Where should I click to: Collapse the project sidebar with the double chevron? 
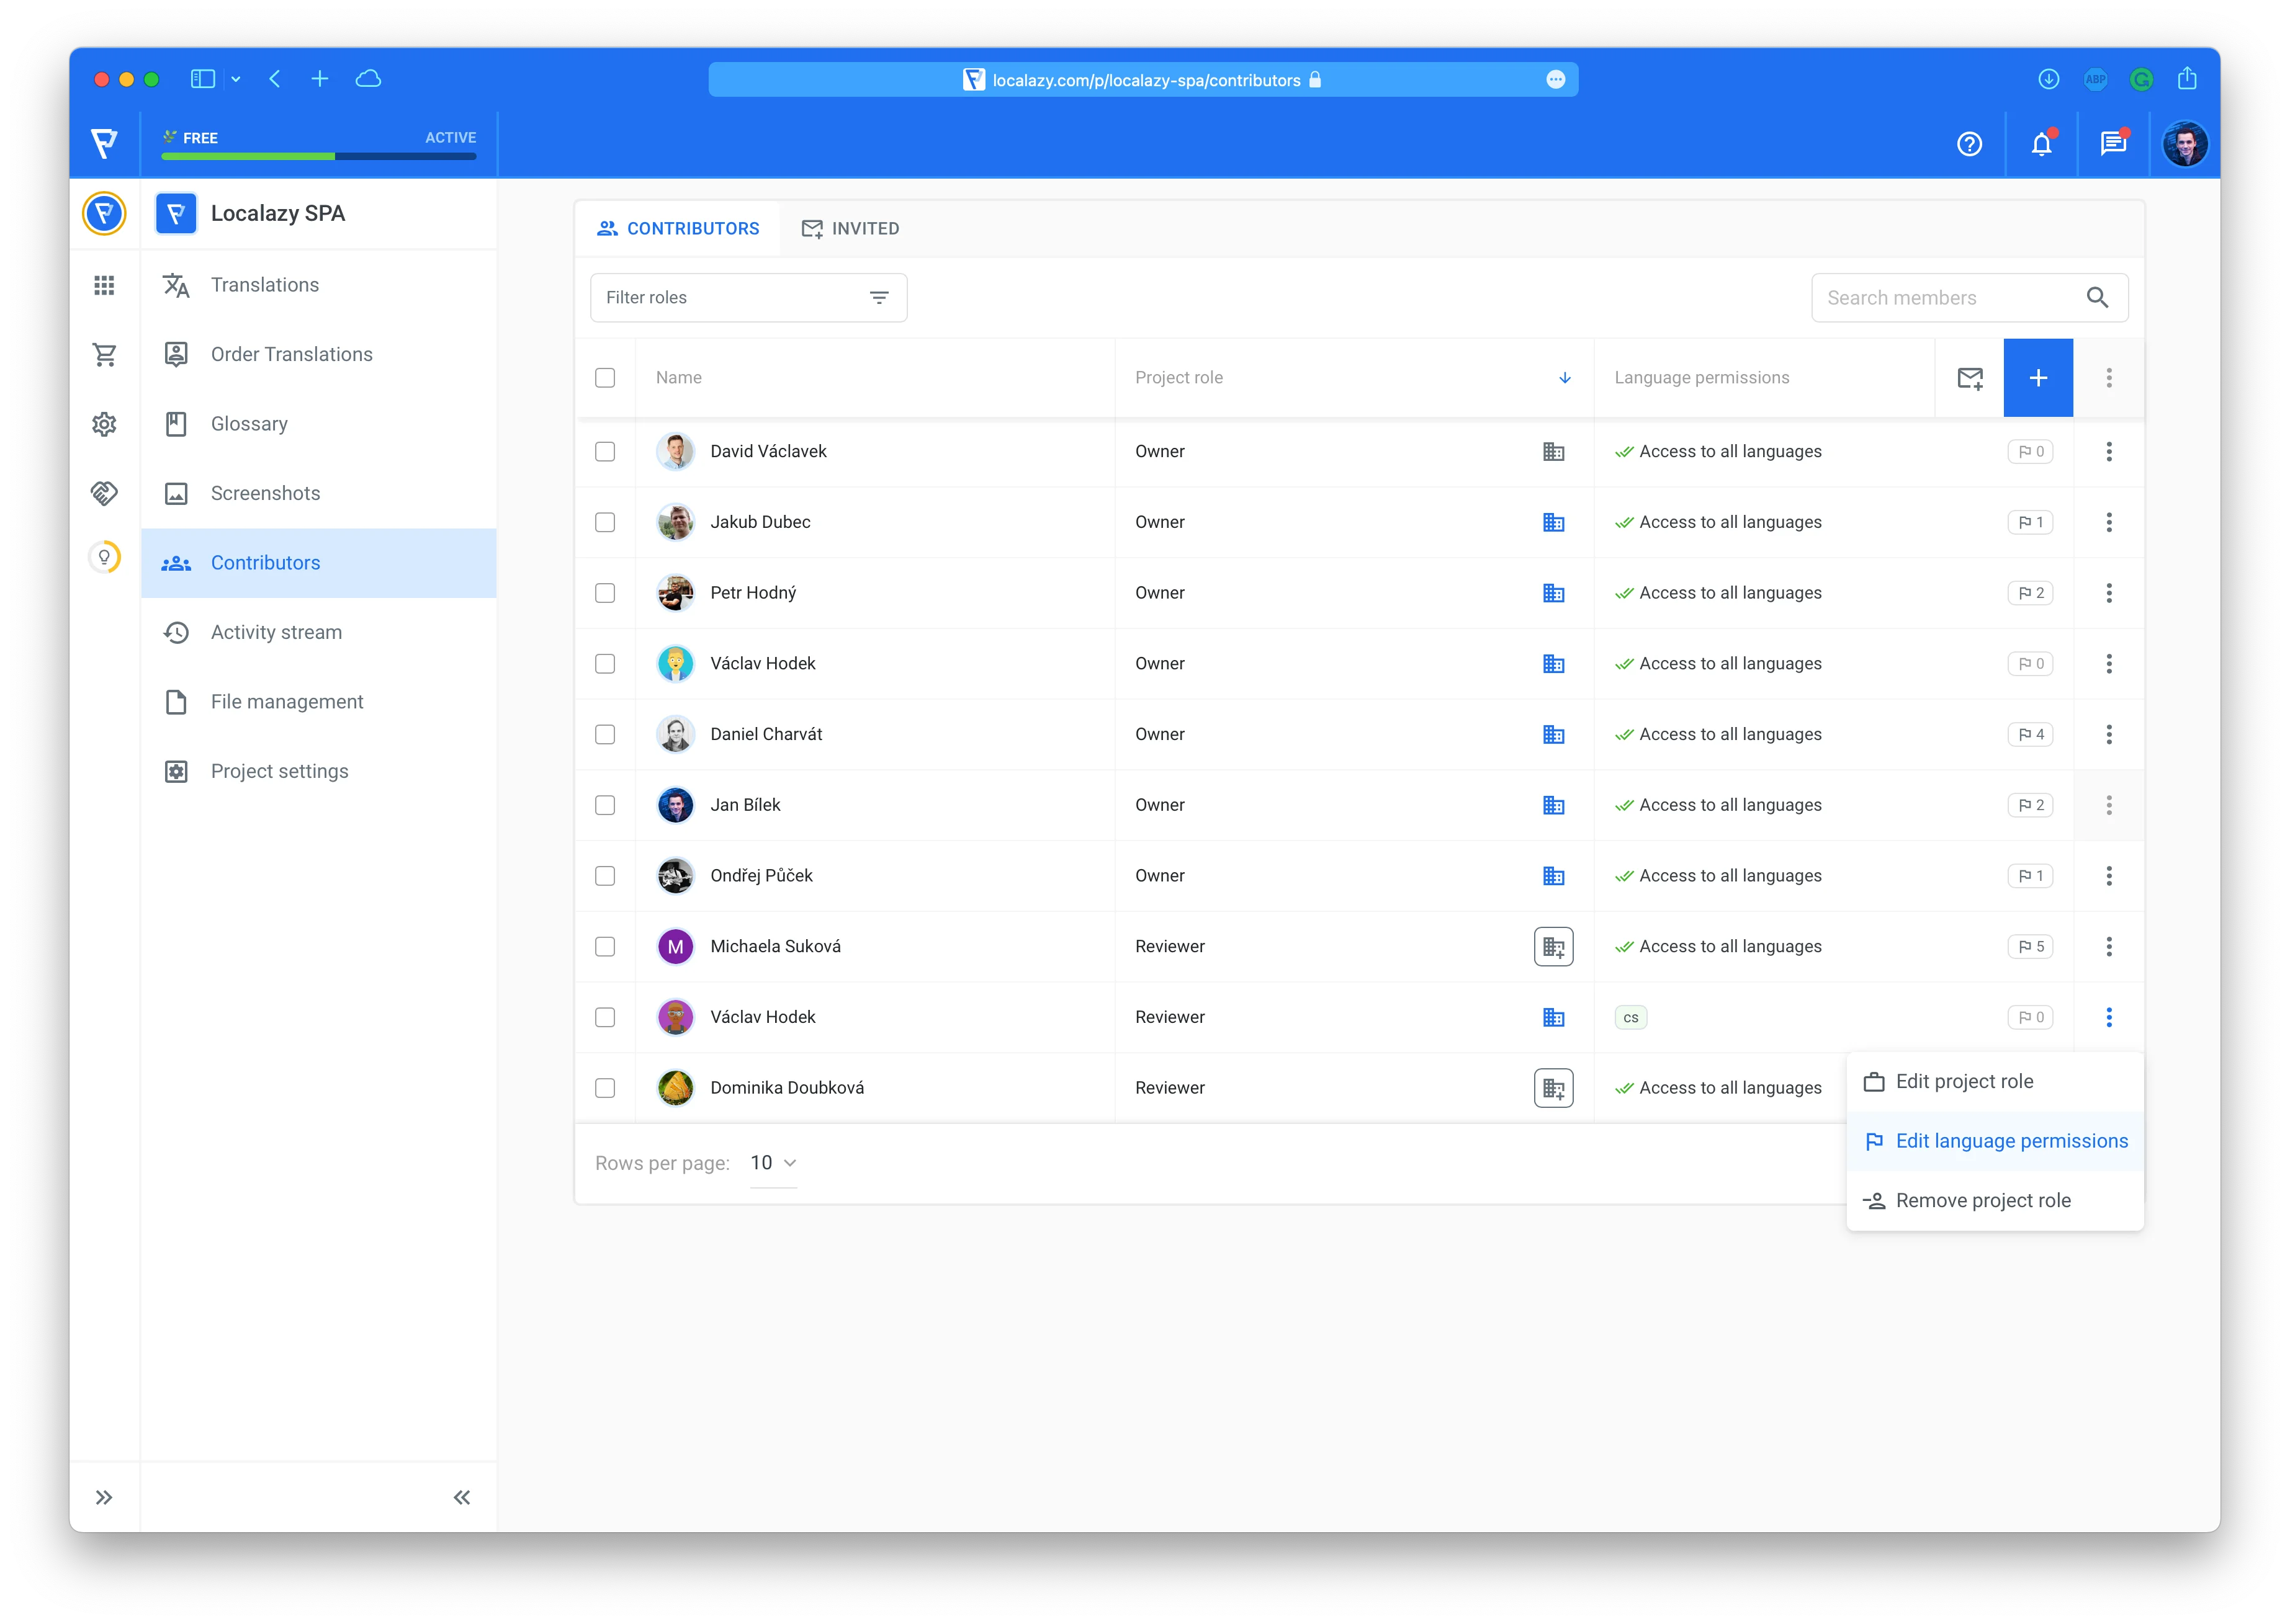461,1497
